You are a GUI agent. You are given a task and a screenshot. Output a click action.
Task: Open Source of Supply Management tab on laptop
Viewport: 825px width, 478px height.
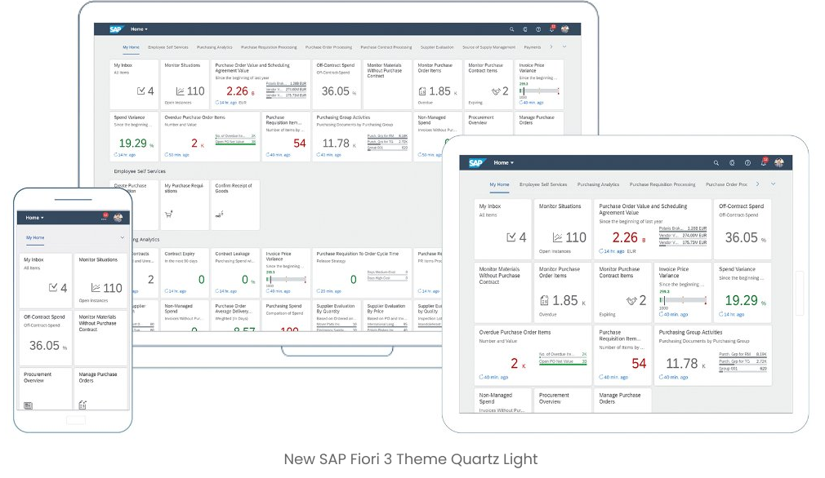point(488,47)
